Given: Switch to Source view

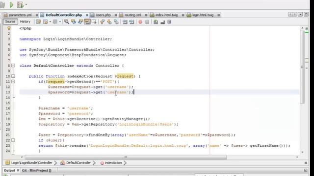Looking at the screenshot, I should tap(10, 22).
